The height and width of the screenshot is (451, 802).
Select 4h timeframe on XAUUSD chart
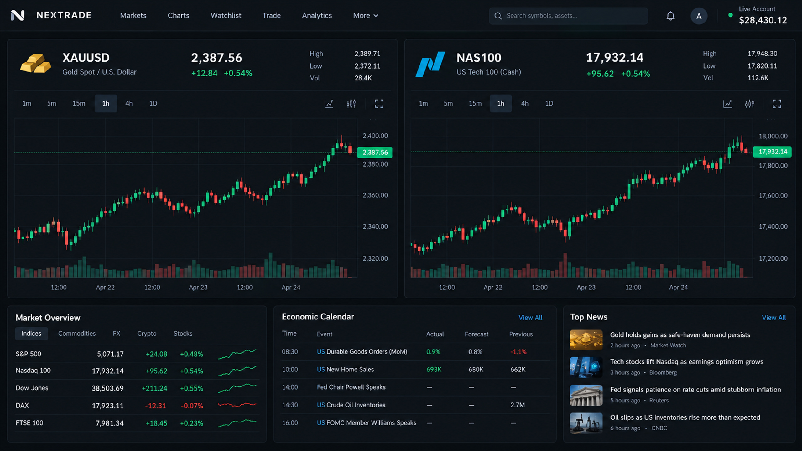click(x=129, y=103)
